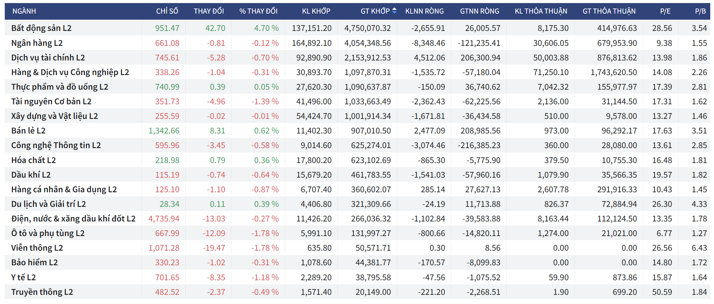
Task: Open Viễn thông L2 sector
Action: point(37,248)
